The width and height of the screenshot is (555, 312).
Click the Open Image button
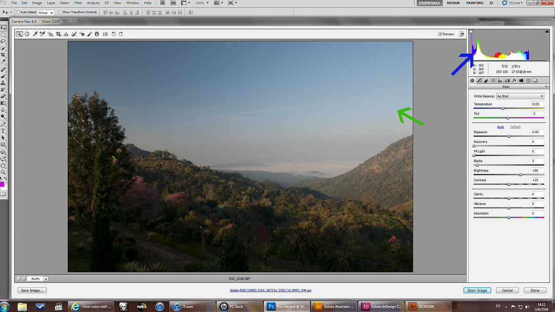(x=477, y=290)
